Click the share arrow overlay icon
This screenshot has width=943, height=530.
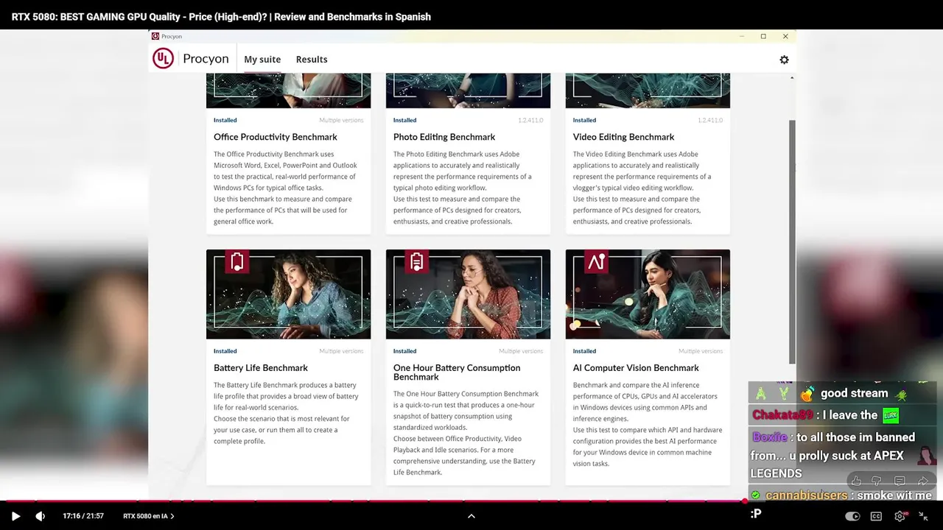(x=922, y=481)
